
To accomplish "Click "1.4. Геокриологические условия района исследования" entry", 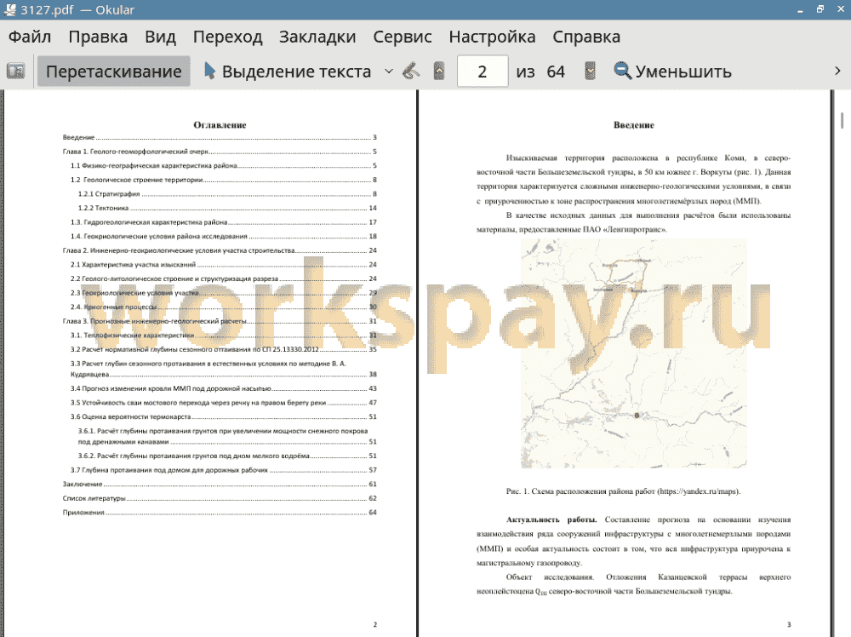I will [224, 236].
